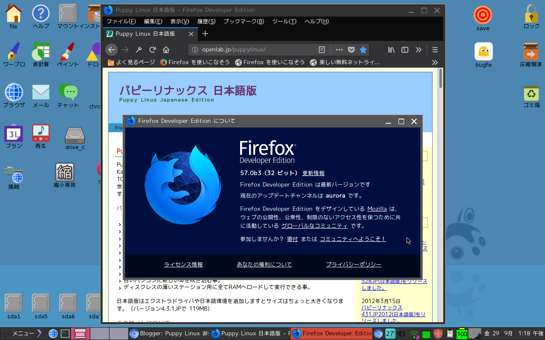This screenshot has height=340, width=545.
Task: Click the ロック lock desktop icon
Action: point(531,17)
